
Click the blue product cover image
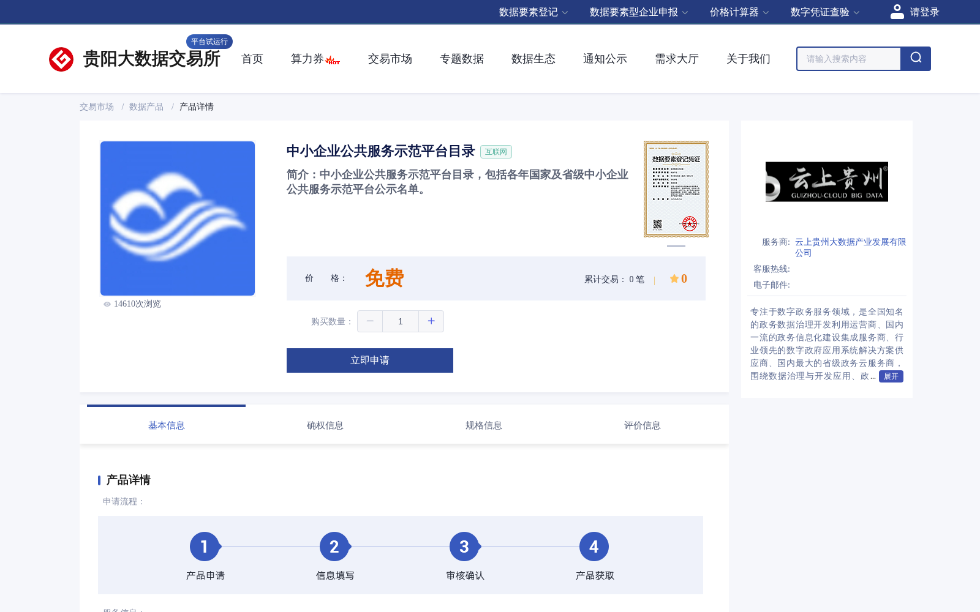tap(178, 218)
